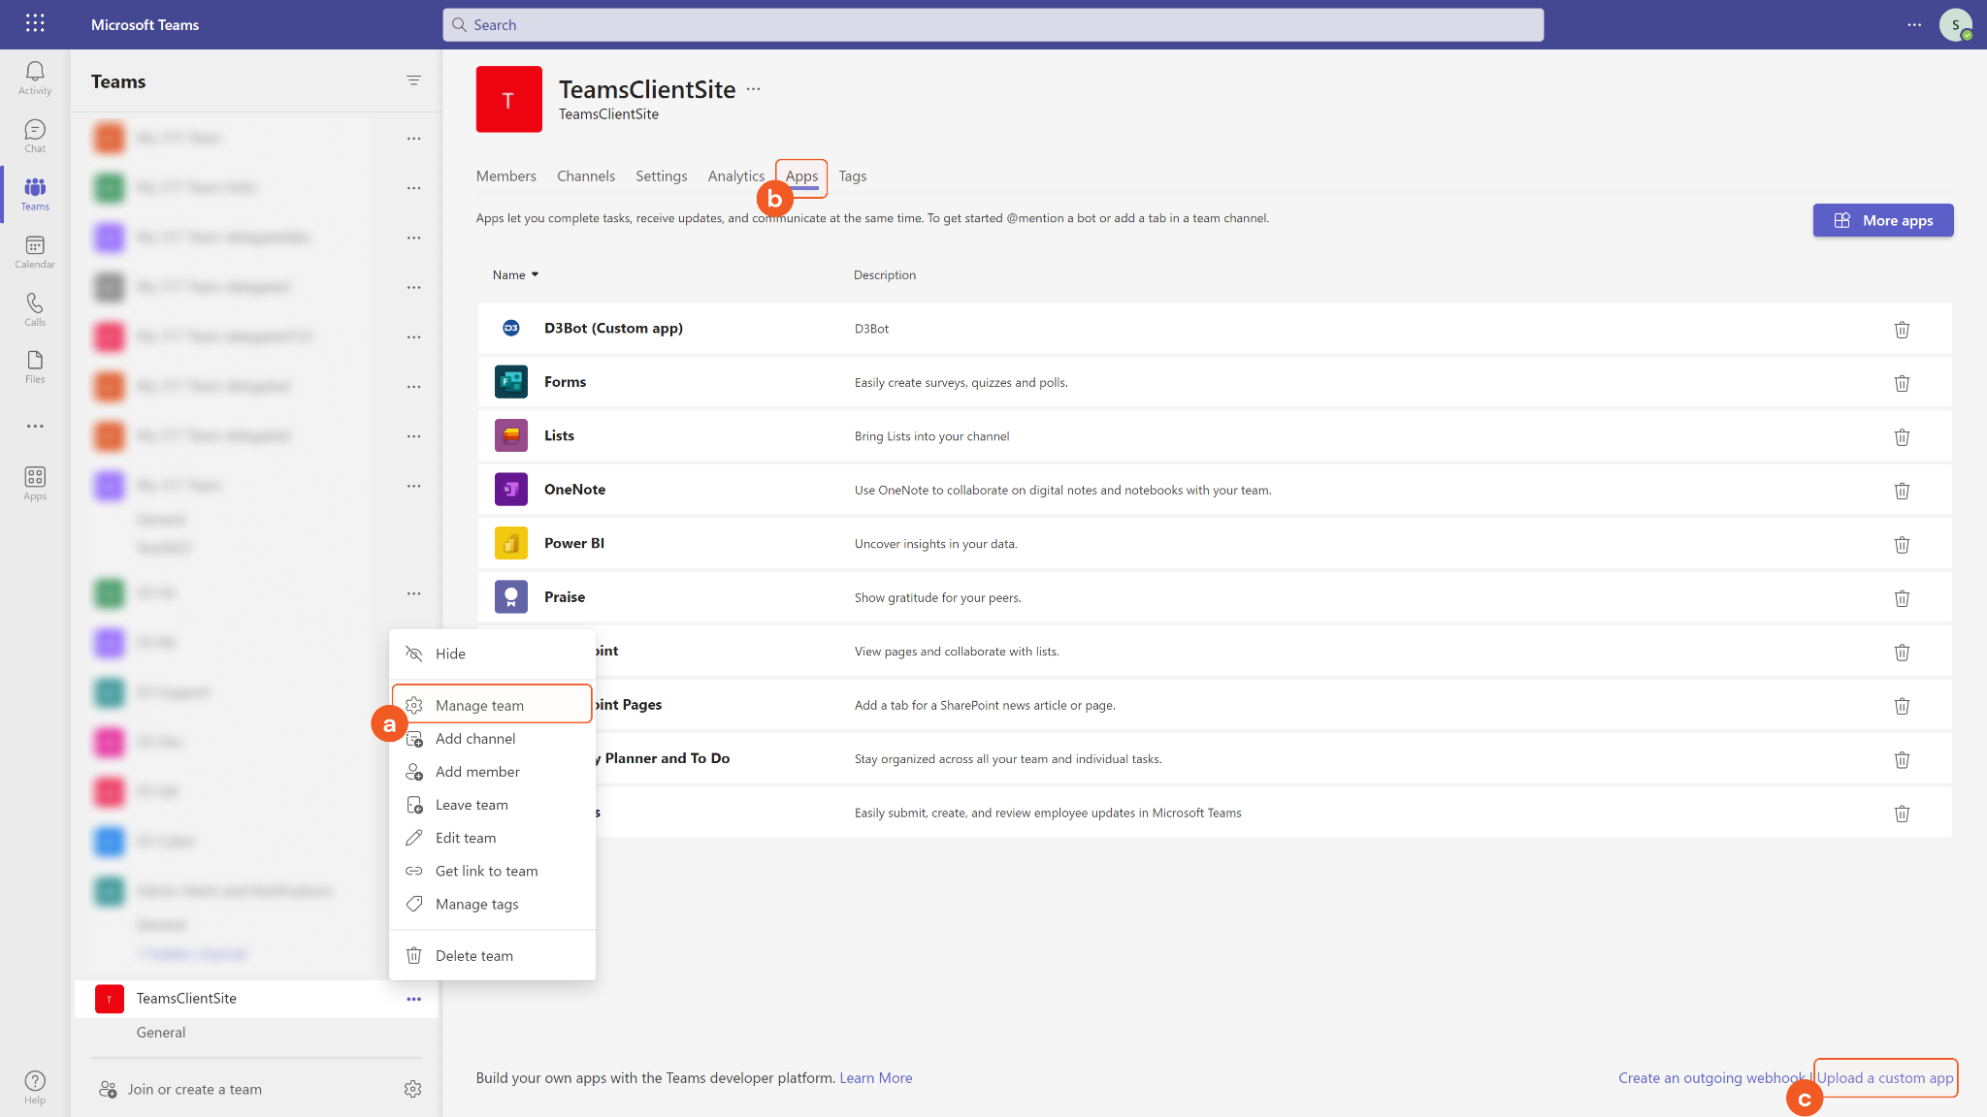
Task: Open Files in the sidebar
Action: click(35, 367)
